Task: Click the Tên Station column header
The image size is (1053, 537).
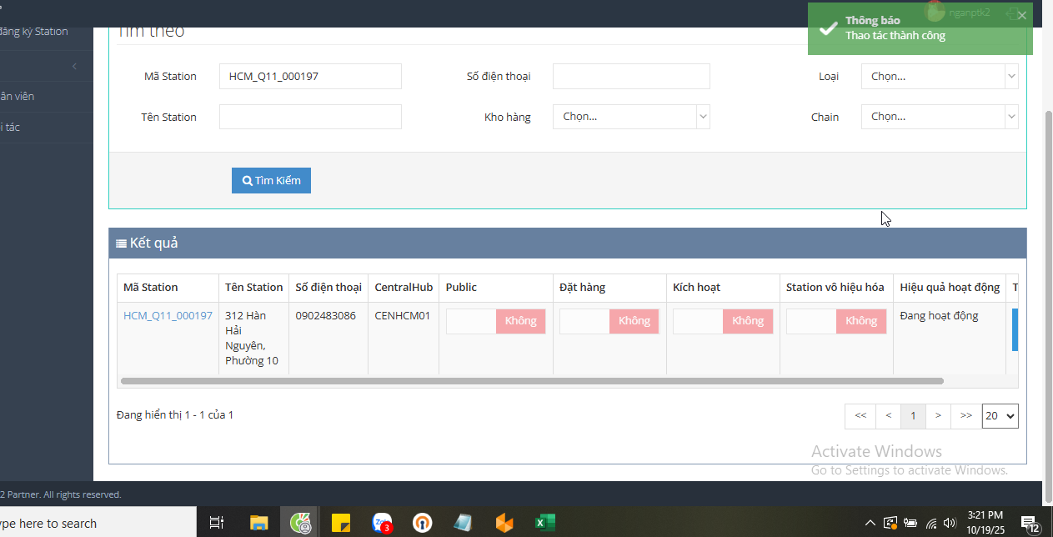Action: [253, 287]
